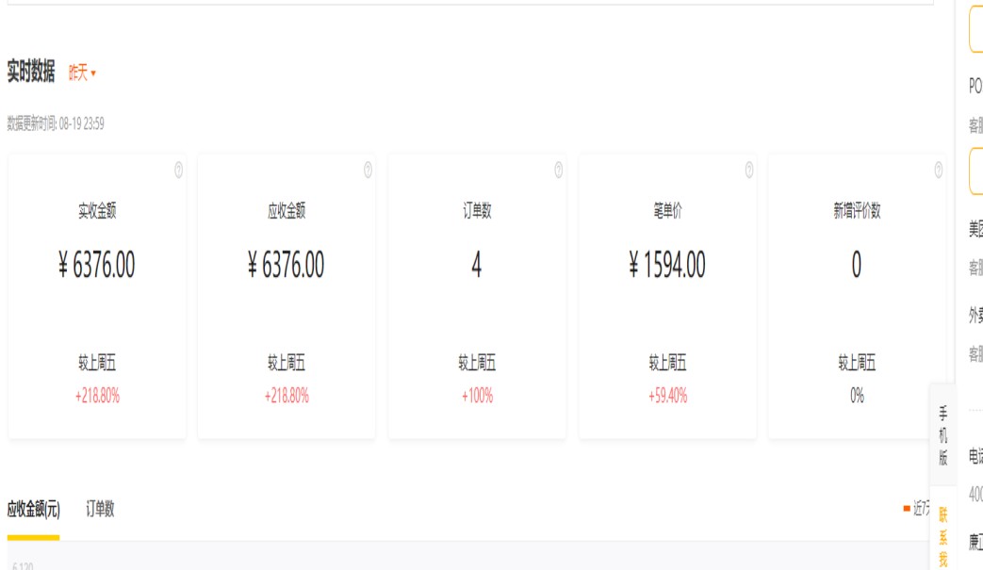Click the help icon on the 实收金额 card
The height and width of the screenshot is (570, 983).
pos(178,170)
